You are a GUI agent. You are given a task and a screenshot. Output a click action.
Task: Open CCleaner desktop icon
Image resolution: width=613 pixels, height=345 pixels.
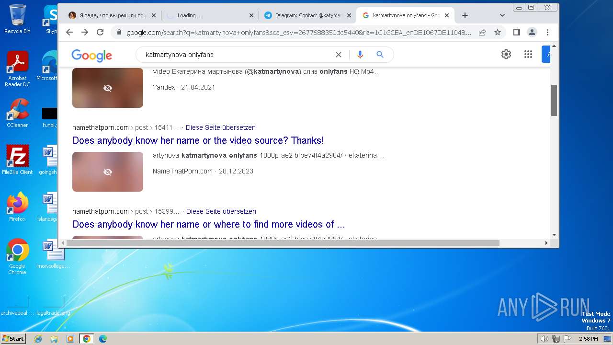click(x=17, y=113)
